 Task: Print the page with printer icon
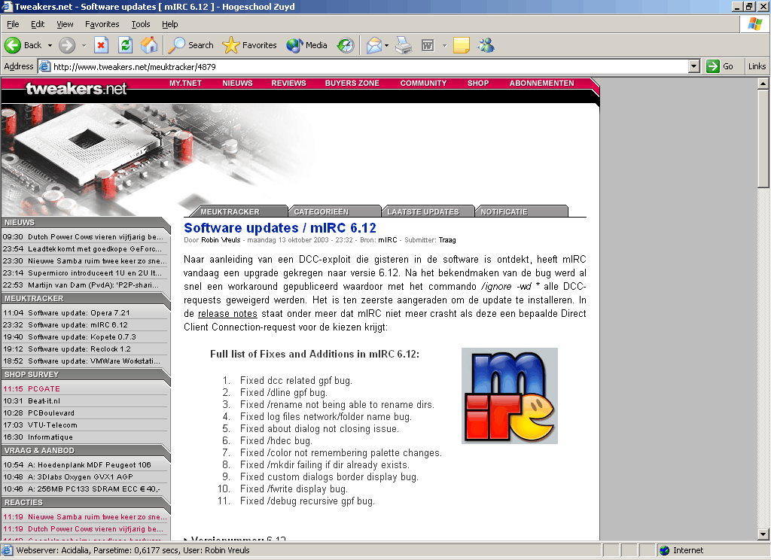click(x=404, y=45)
